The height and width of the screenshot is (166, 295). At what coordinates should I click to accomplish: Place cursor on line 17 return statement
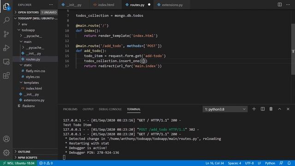(x=123, y=66)
